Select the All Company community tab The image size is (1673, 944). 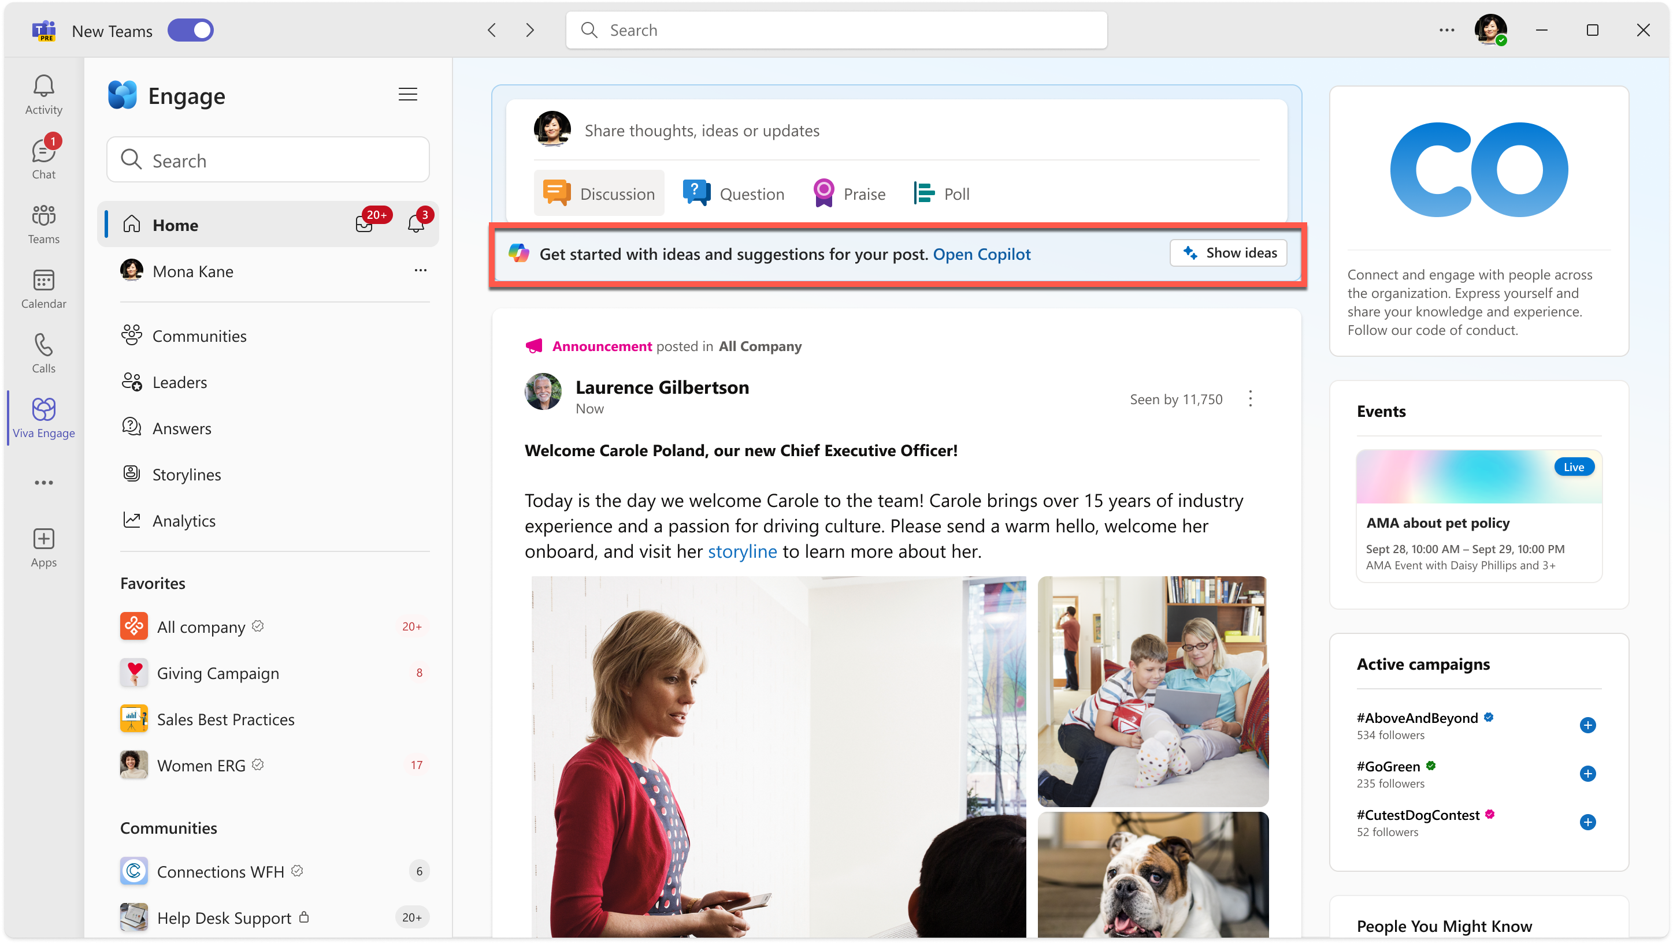200,626
